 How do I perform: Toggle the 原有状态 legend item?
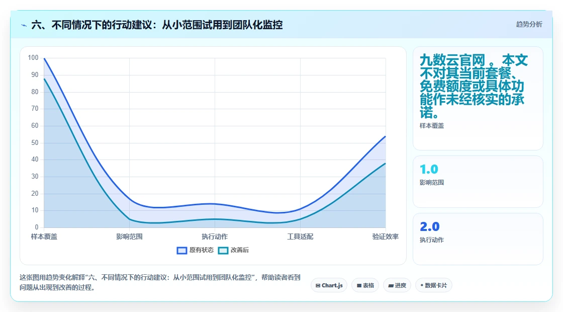point(196,250)
